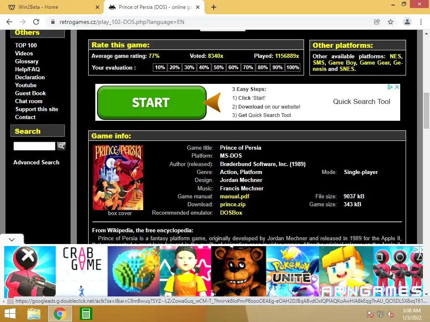Rate the game 80%
Screen dimensions: 430x322
[x=263, y=68]
